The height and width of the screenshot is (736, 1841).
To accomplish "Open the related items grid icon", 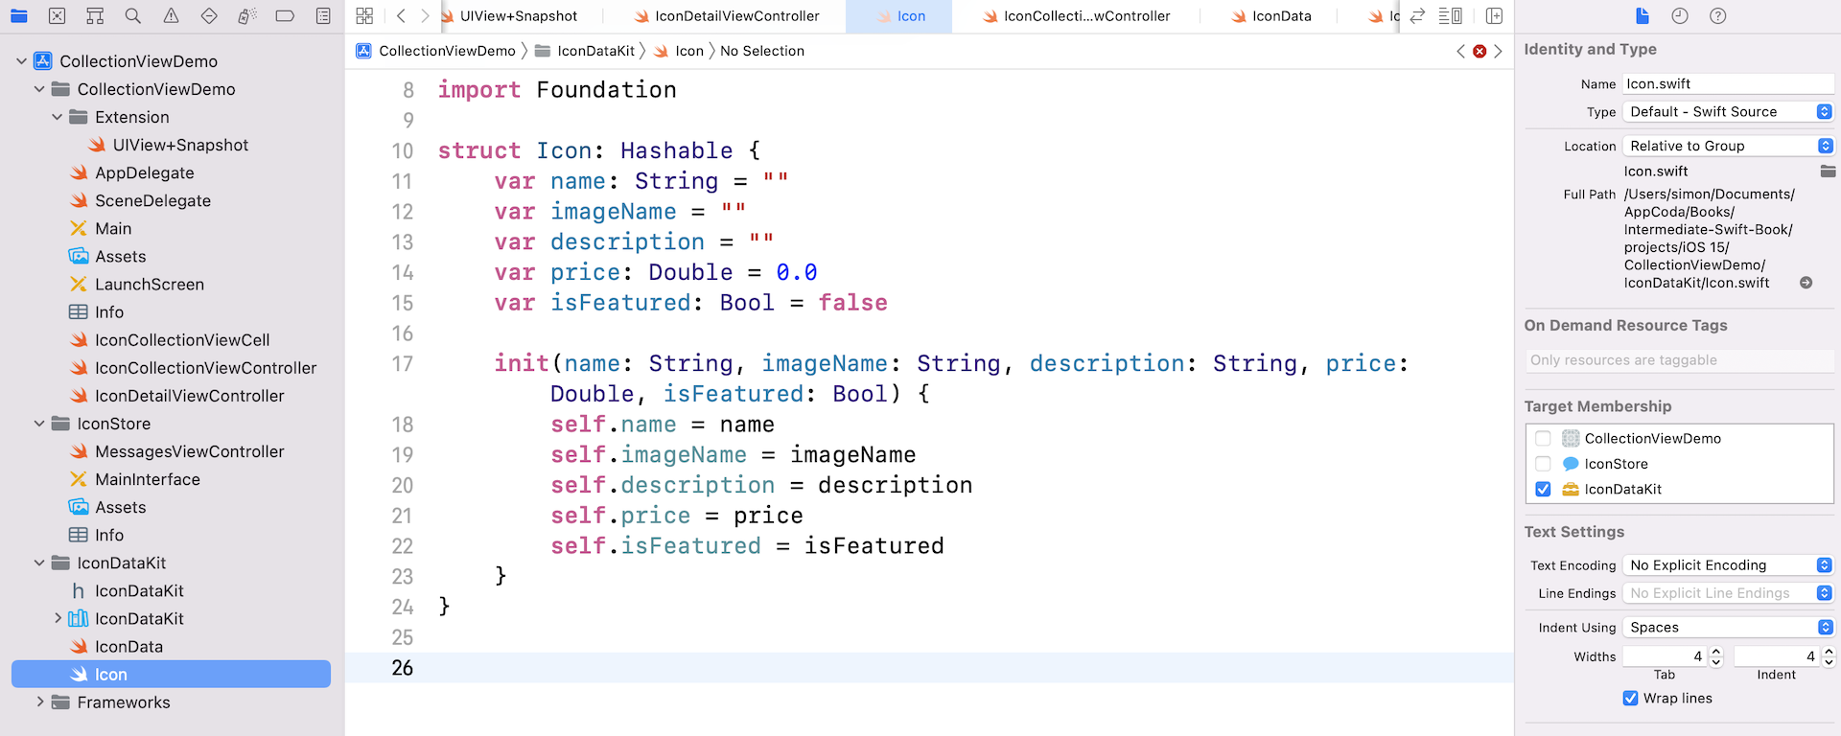I will [364, 16].
